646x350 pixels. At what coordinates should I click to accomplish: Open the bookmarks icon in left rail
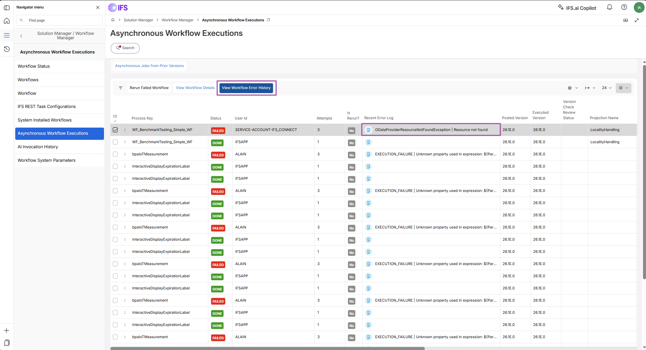(6, 343)
